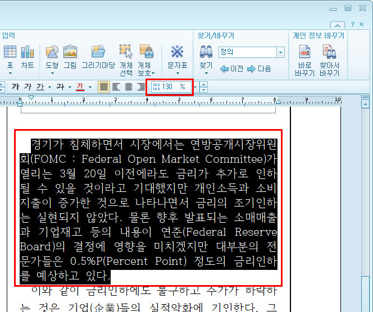Open the search term dropdown arrow

(x=280, y=52)
